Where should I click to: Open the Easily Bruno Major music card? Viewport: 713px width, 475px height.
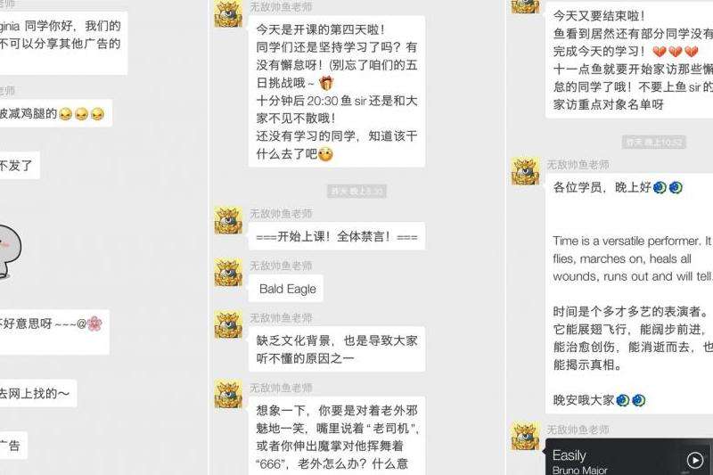(629, 457)
